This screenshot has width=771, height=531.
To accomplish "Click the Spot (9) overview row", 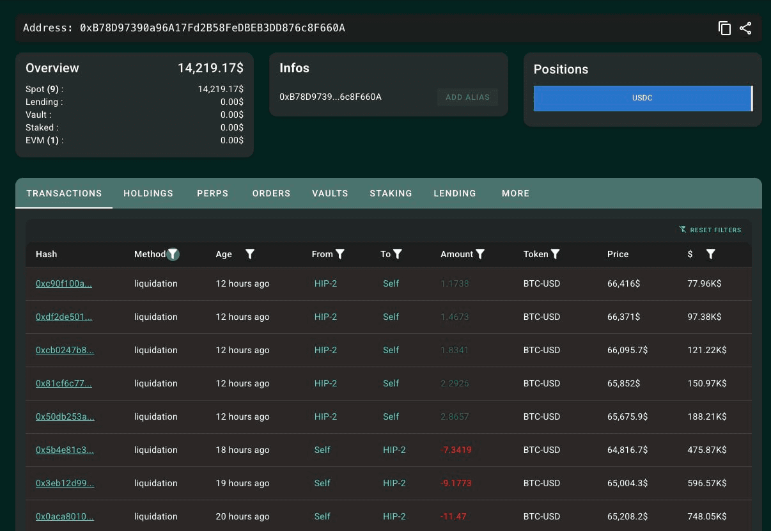I will pyautogui.click(x=134, y=89).
